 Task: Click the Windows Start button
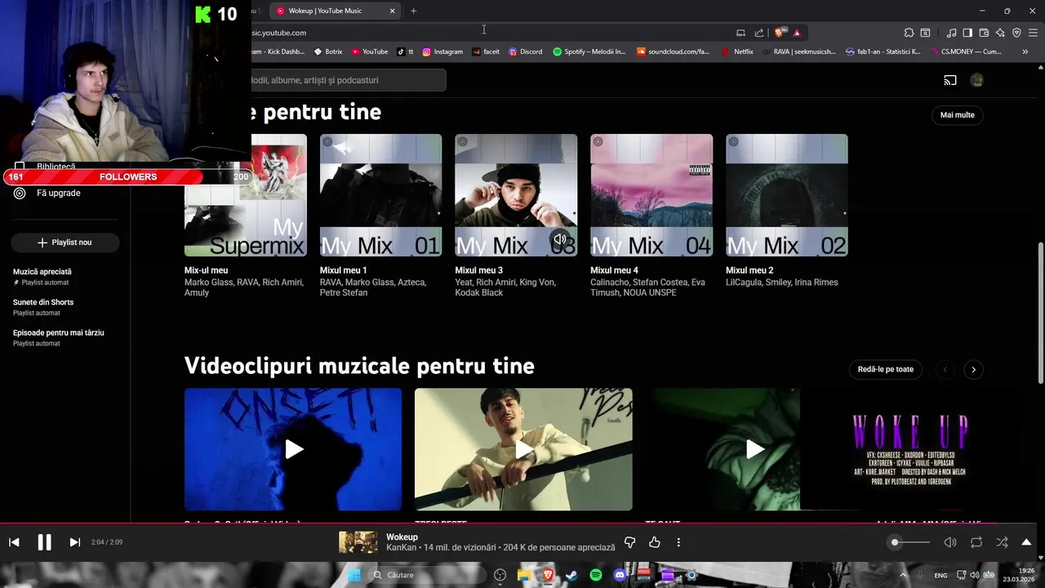pos(354,575)
